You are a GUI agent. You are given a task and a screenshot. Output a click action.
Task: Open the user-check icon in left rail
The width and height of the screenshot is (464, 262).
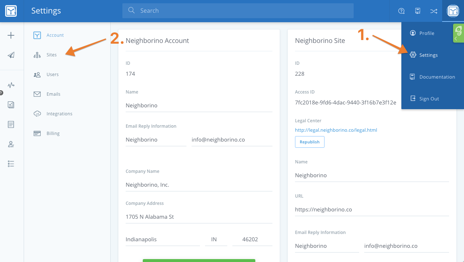click(x=11, y=144)
